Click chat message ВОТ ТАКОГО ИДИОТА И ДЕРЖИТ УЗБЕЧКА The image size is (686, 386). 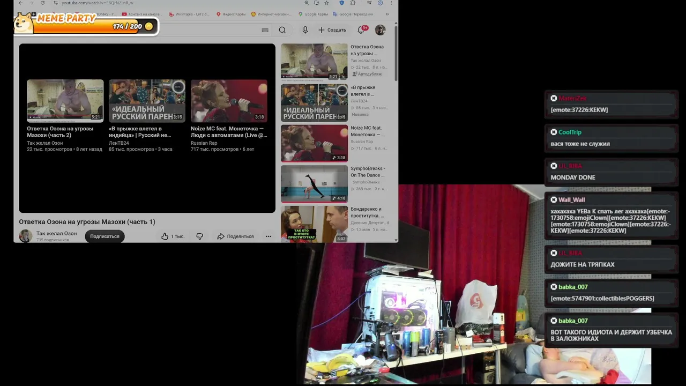point(611,336)
